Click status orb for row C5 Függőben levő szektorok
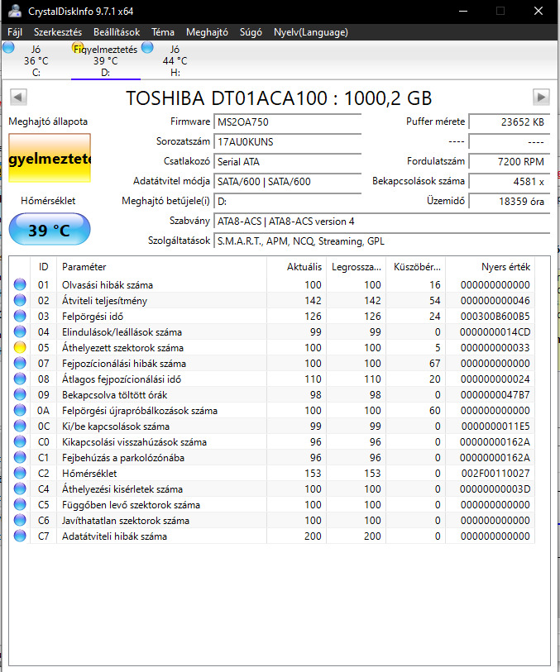This screenshot has height=672, width=560. (20, 504)
